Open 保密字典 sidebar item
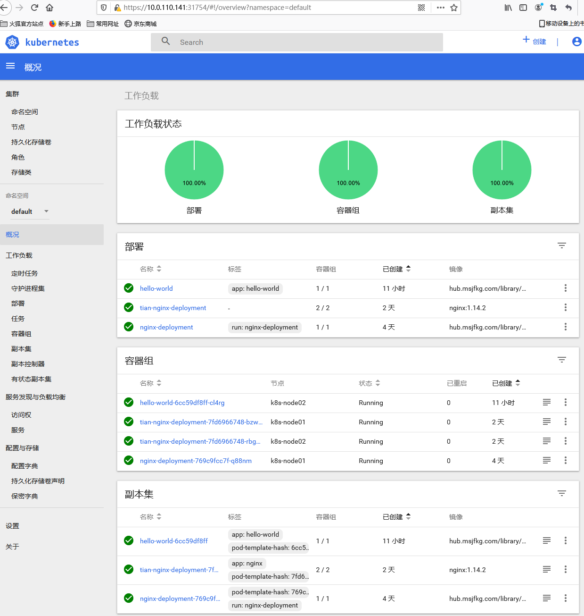Viewport: 584px width, 616px height. click(x=25, y=496)
